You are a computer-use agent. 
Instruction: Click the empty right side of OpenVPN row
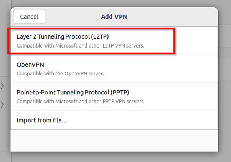point(179,69)
